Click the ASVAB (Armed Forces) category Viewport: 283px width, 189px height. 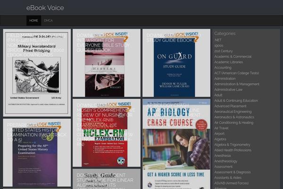(232, 183)
